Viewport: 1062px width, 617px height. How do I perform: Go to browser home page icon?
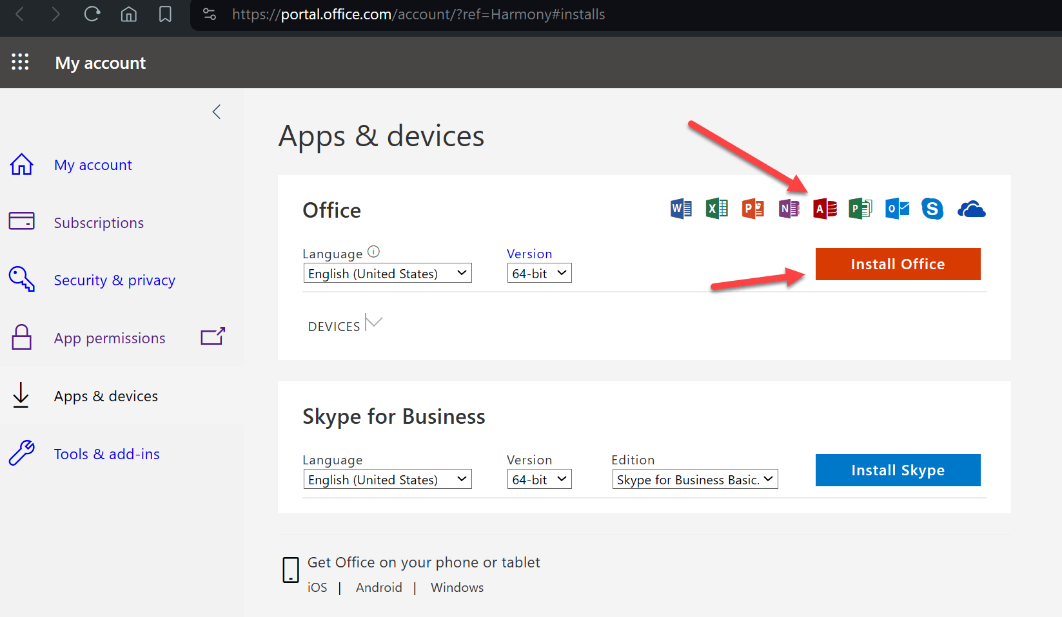point(129,14)
